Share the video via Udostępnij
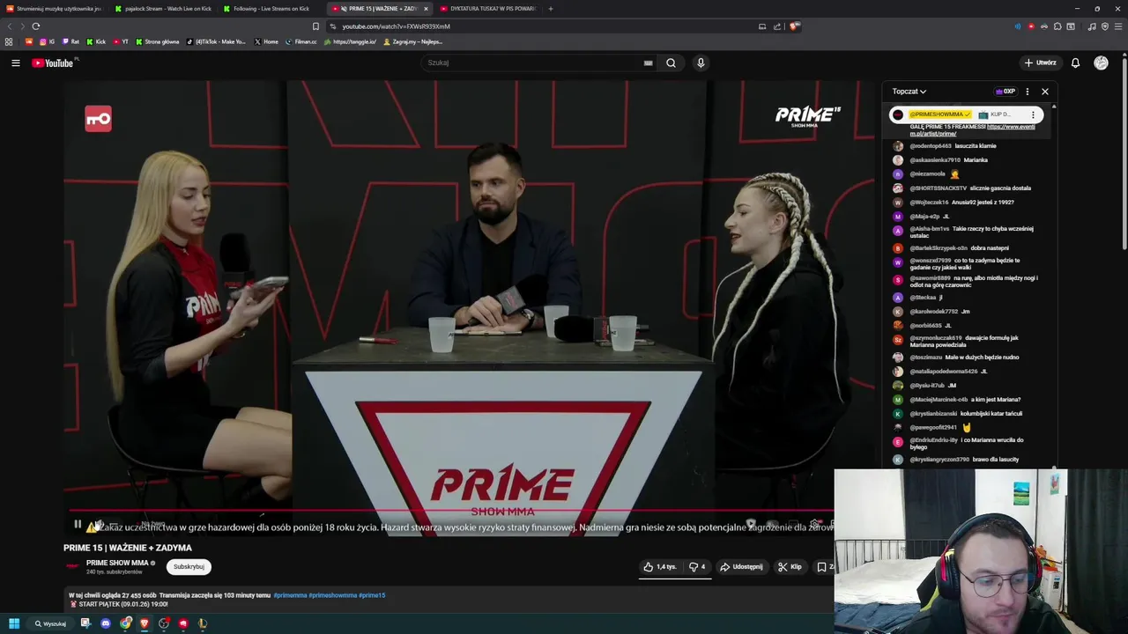Image resolution: width=1128 pixels, height=634 pixels. click(x=741, y=567)
